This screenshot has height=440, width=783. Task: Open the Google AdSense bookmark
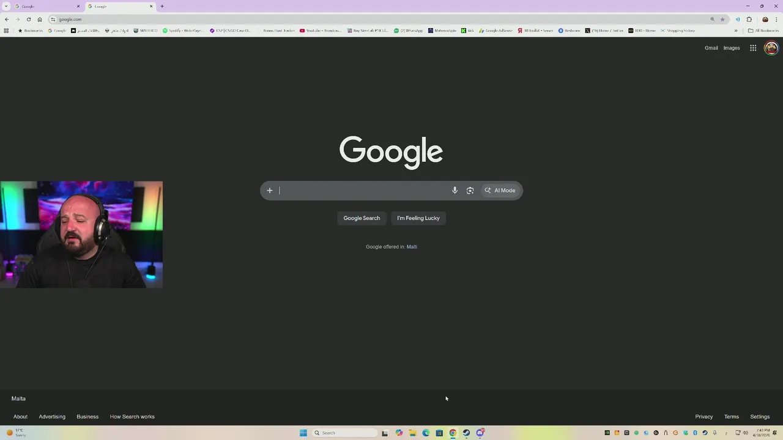click(x=495, y=31)
